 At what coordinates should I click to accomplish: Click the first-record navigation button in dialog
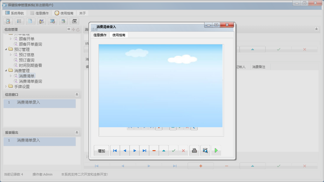pos(115,150)
